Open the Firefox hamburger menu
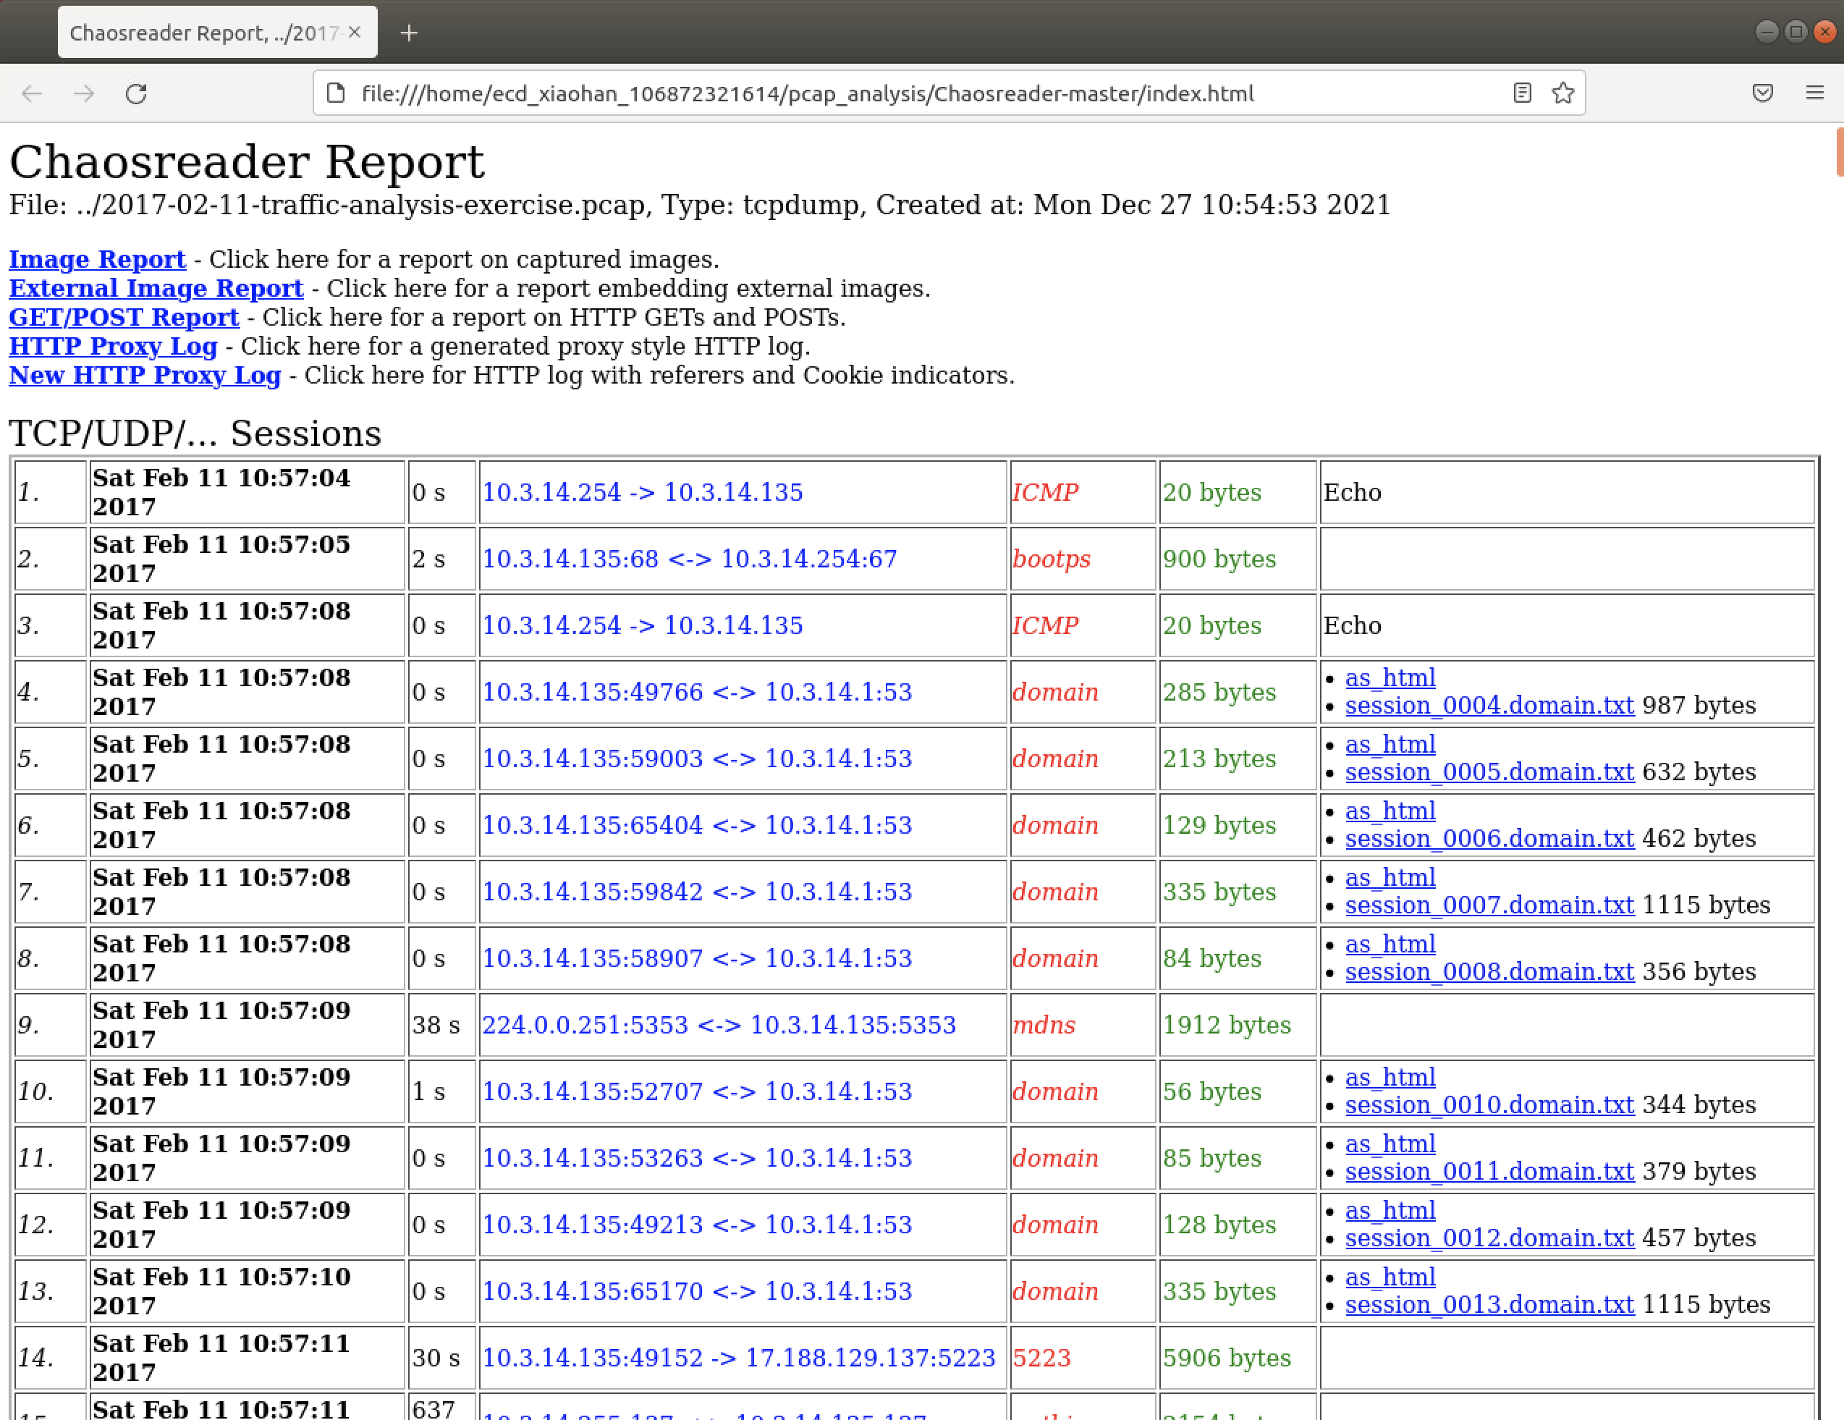Viewport: 1844px width, 1420px height. (x=1814, y=93)
